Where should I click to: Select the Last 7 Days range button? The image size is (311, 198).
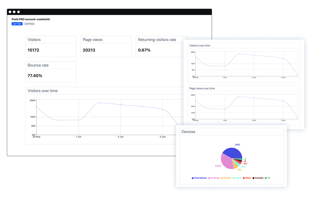pyautogui.click(x=17, y=24)
